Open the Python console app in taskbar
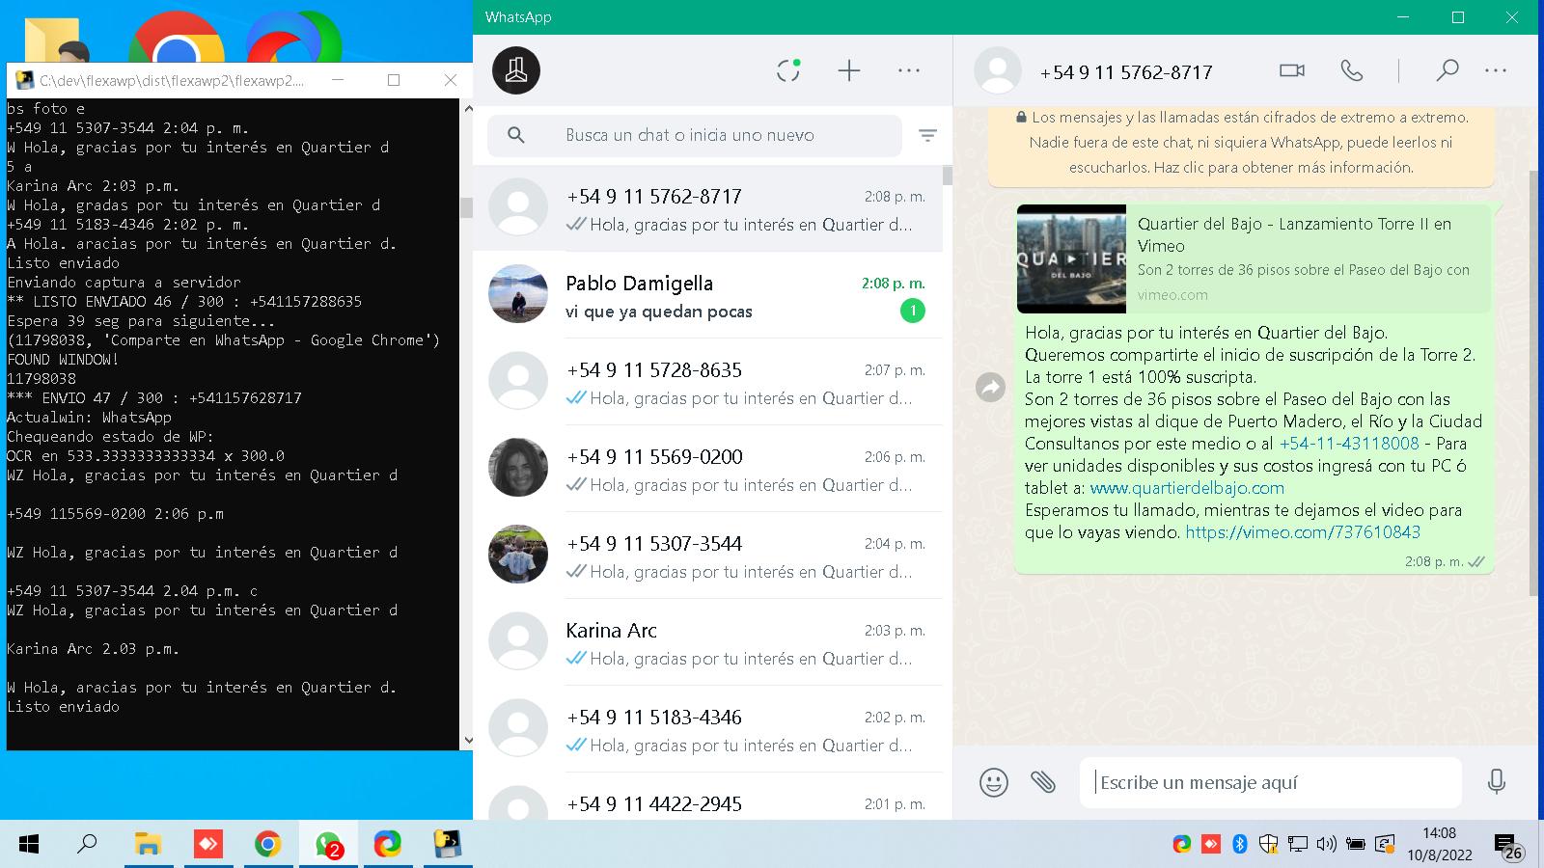 (x=447, y=845)
